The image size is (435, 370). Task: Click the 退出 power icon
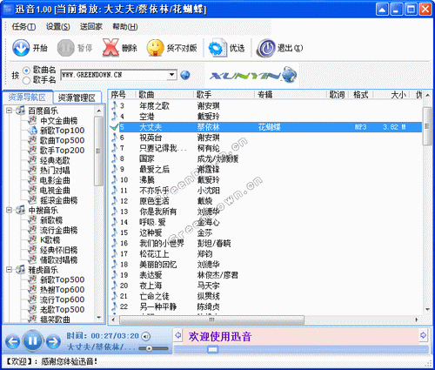pyautogui.click(x=265, y=48)
